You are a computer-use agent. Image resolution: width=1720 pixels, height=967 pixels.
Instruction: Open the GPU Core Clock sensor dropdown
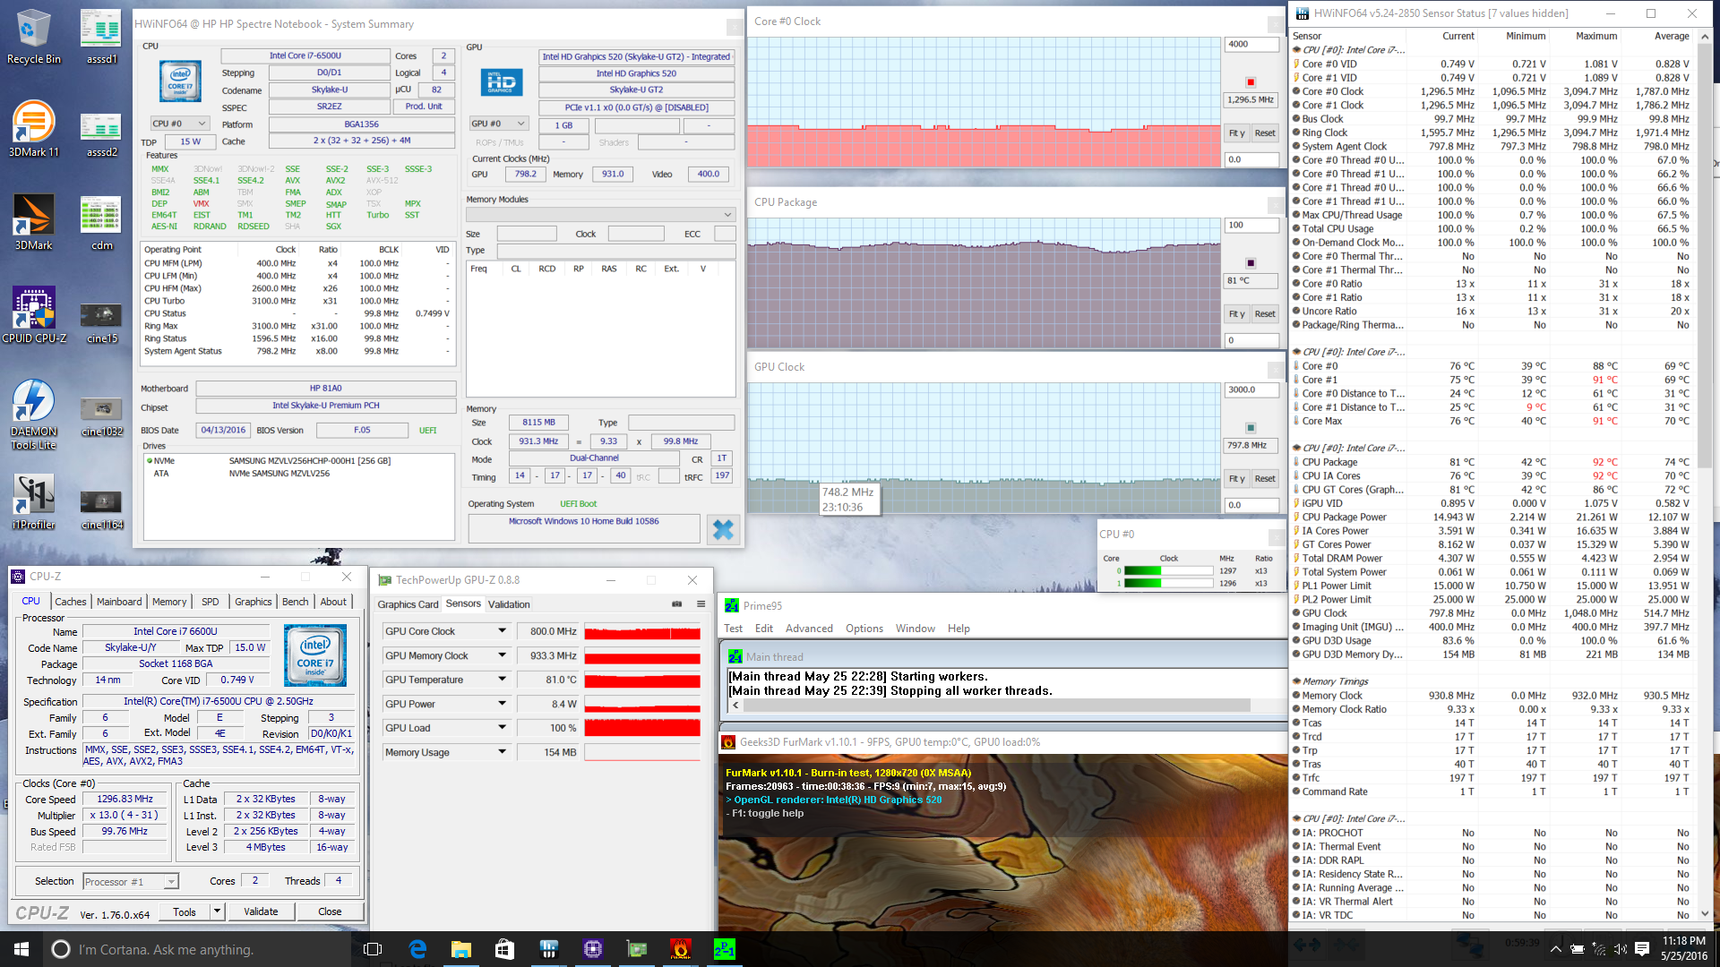(502, 631)
